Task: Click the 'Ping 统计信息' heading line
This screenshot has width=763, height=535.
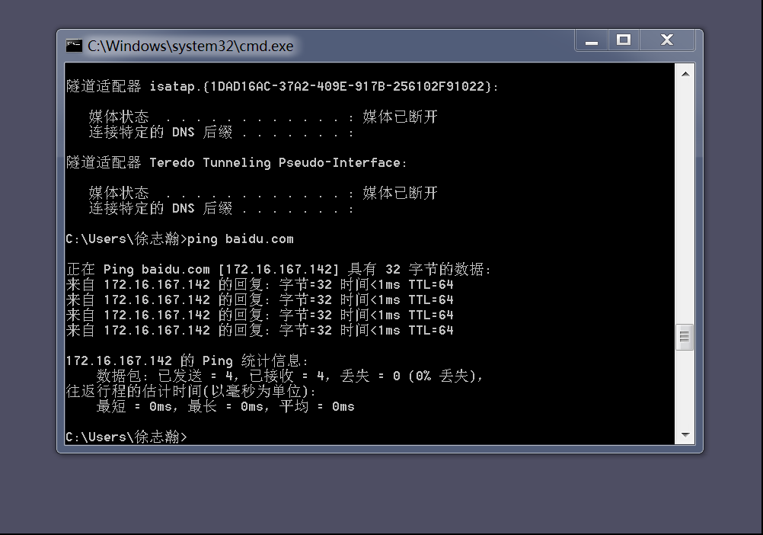Action: [x=187, y=360]
